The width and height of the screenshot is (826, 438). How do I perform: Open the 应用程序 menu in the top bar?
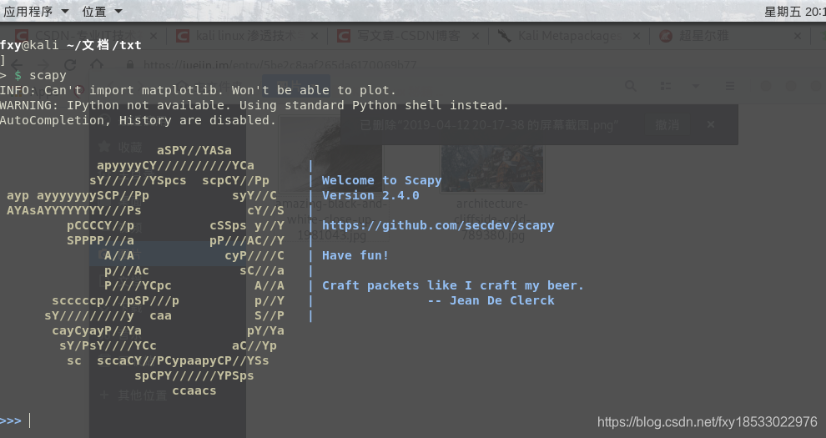pyautogui.click(x=28, y=11)
